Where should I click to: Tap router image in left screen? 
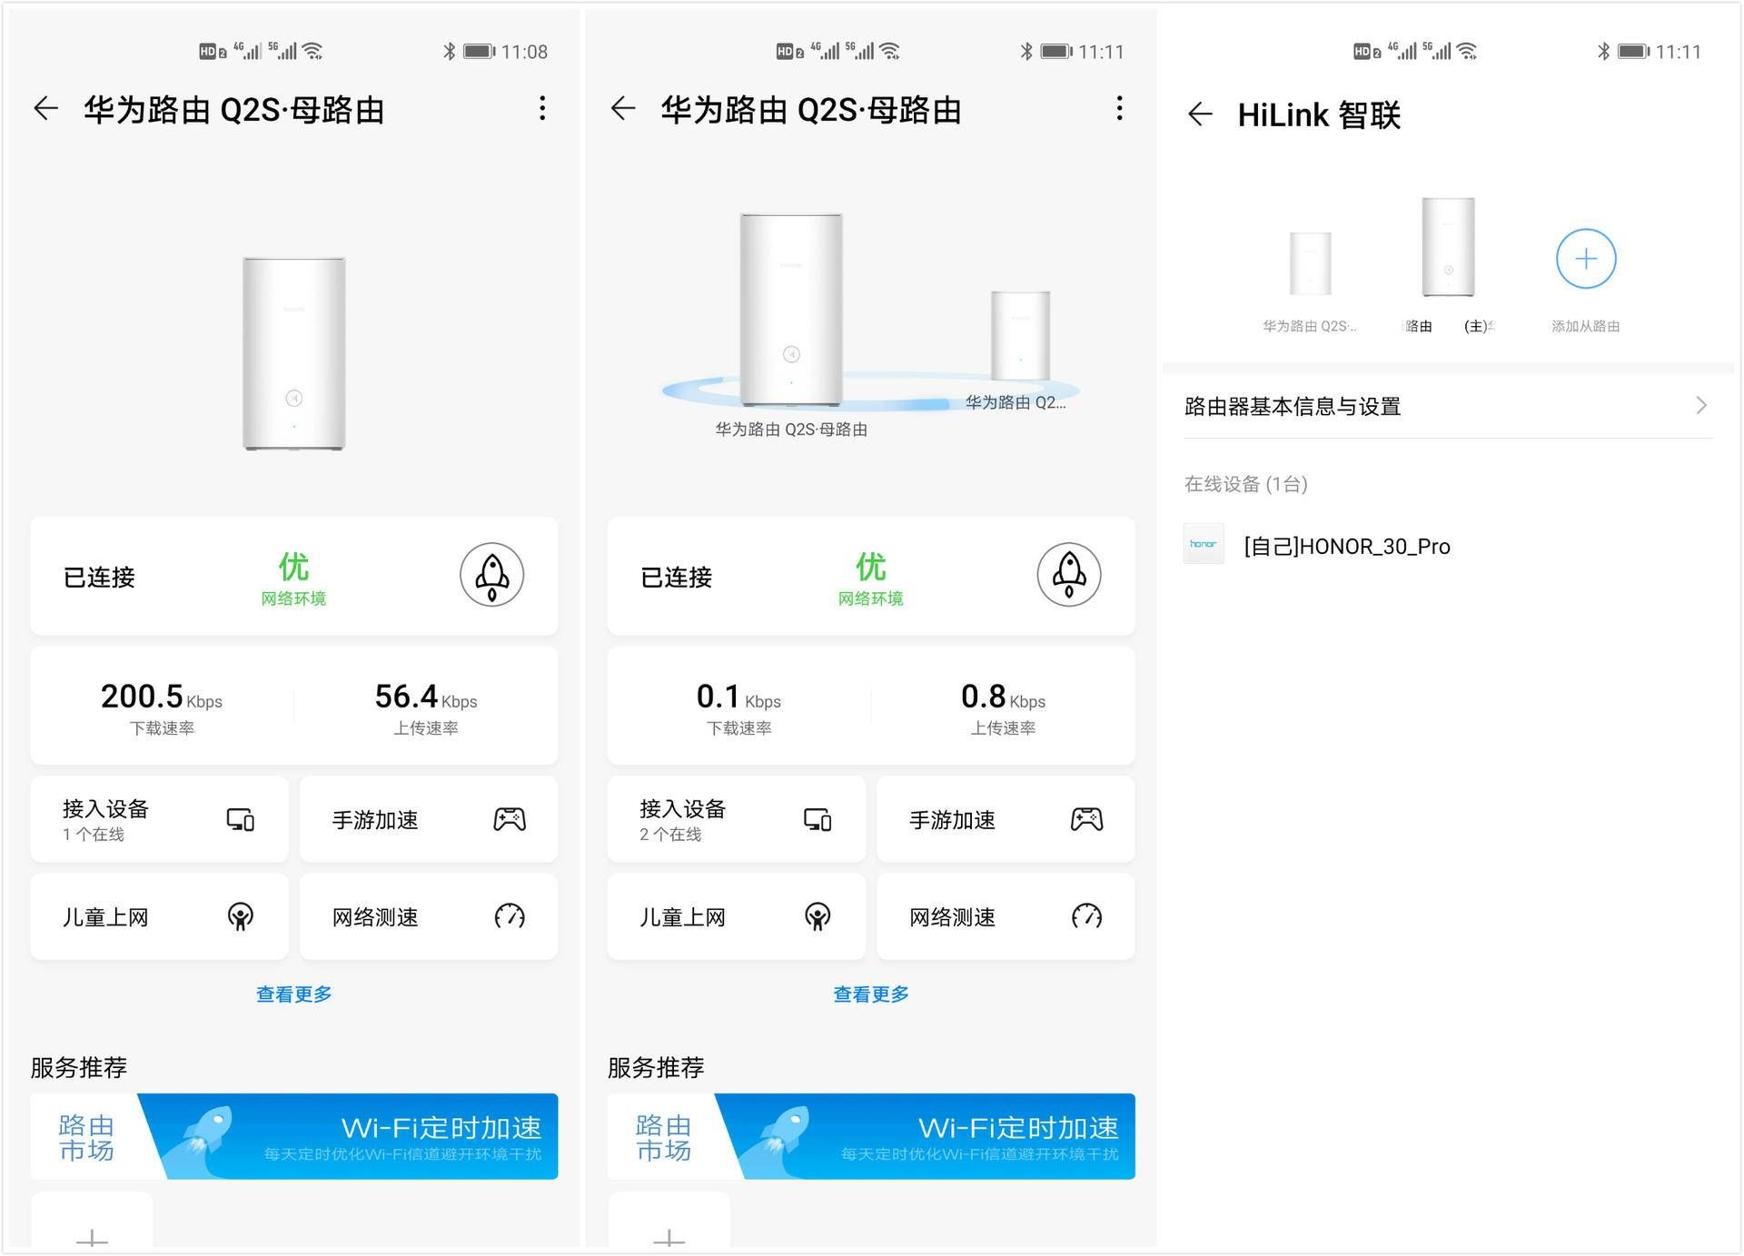(293, 353)
